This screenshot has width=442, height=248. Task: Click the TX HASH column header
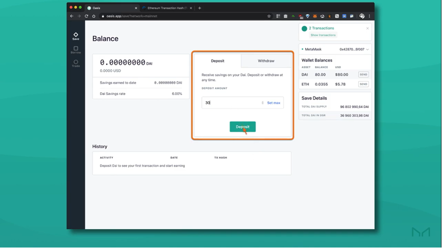tap(220, 158)
